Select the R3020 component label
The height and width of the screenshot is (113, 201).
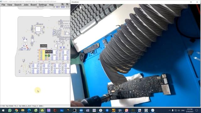click(49, 51)
